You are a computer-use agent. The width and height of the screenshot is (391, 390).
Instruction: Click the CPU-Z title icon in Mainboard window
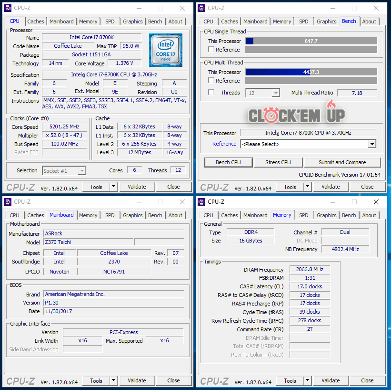point(8,202)
